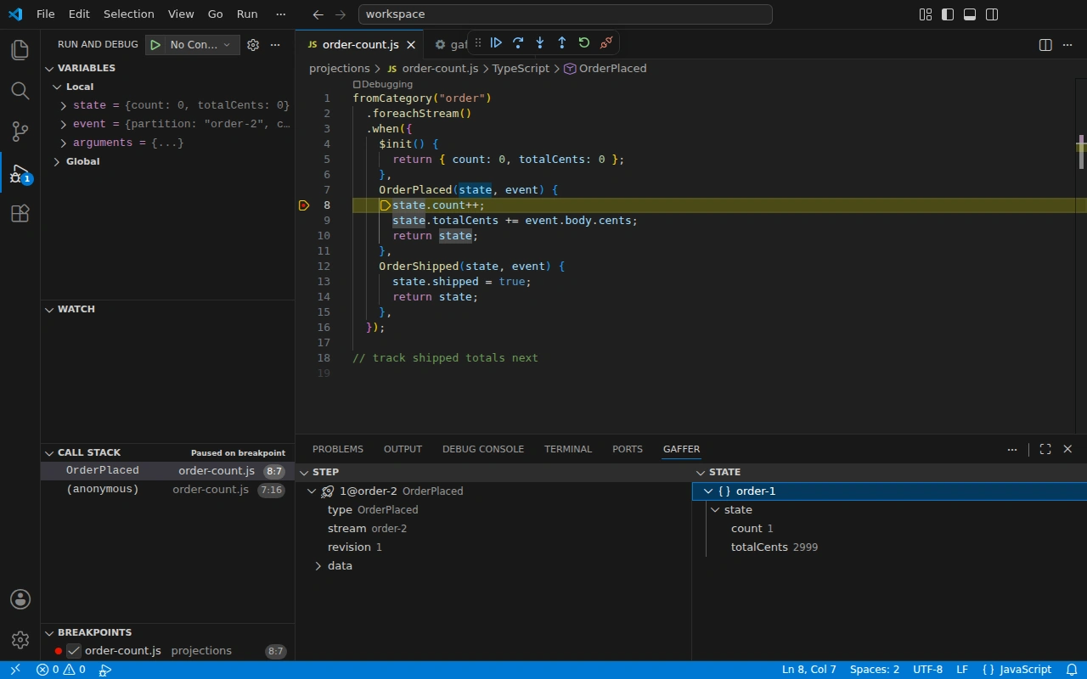
Task: Switch to the Debug Console tab
Action: tap(483, 449)
